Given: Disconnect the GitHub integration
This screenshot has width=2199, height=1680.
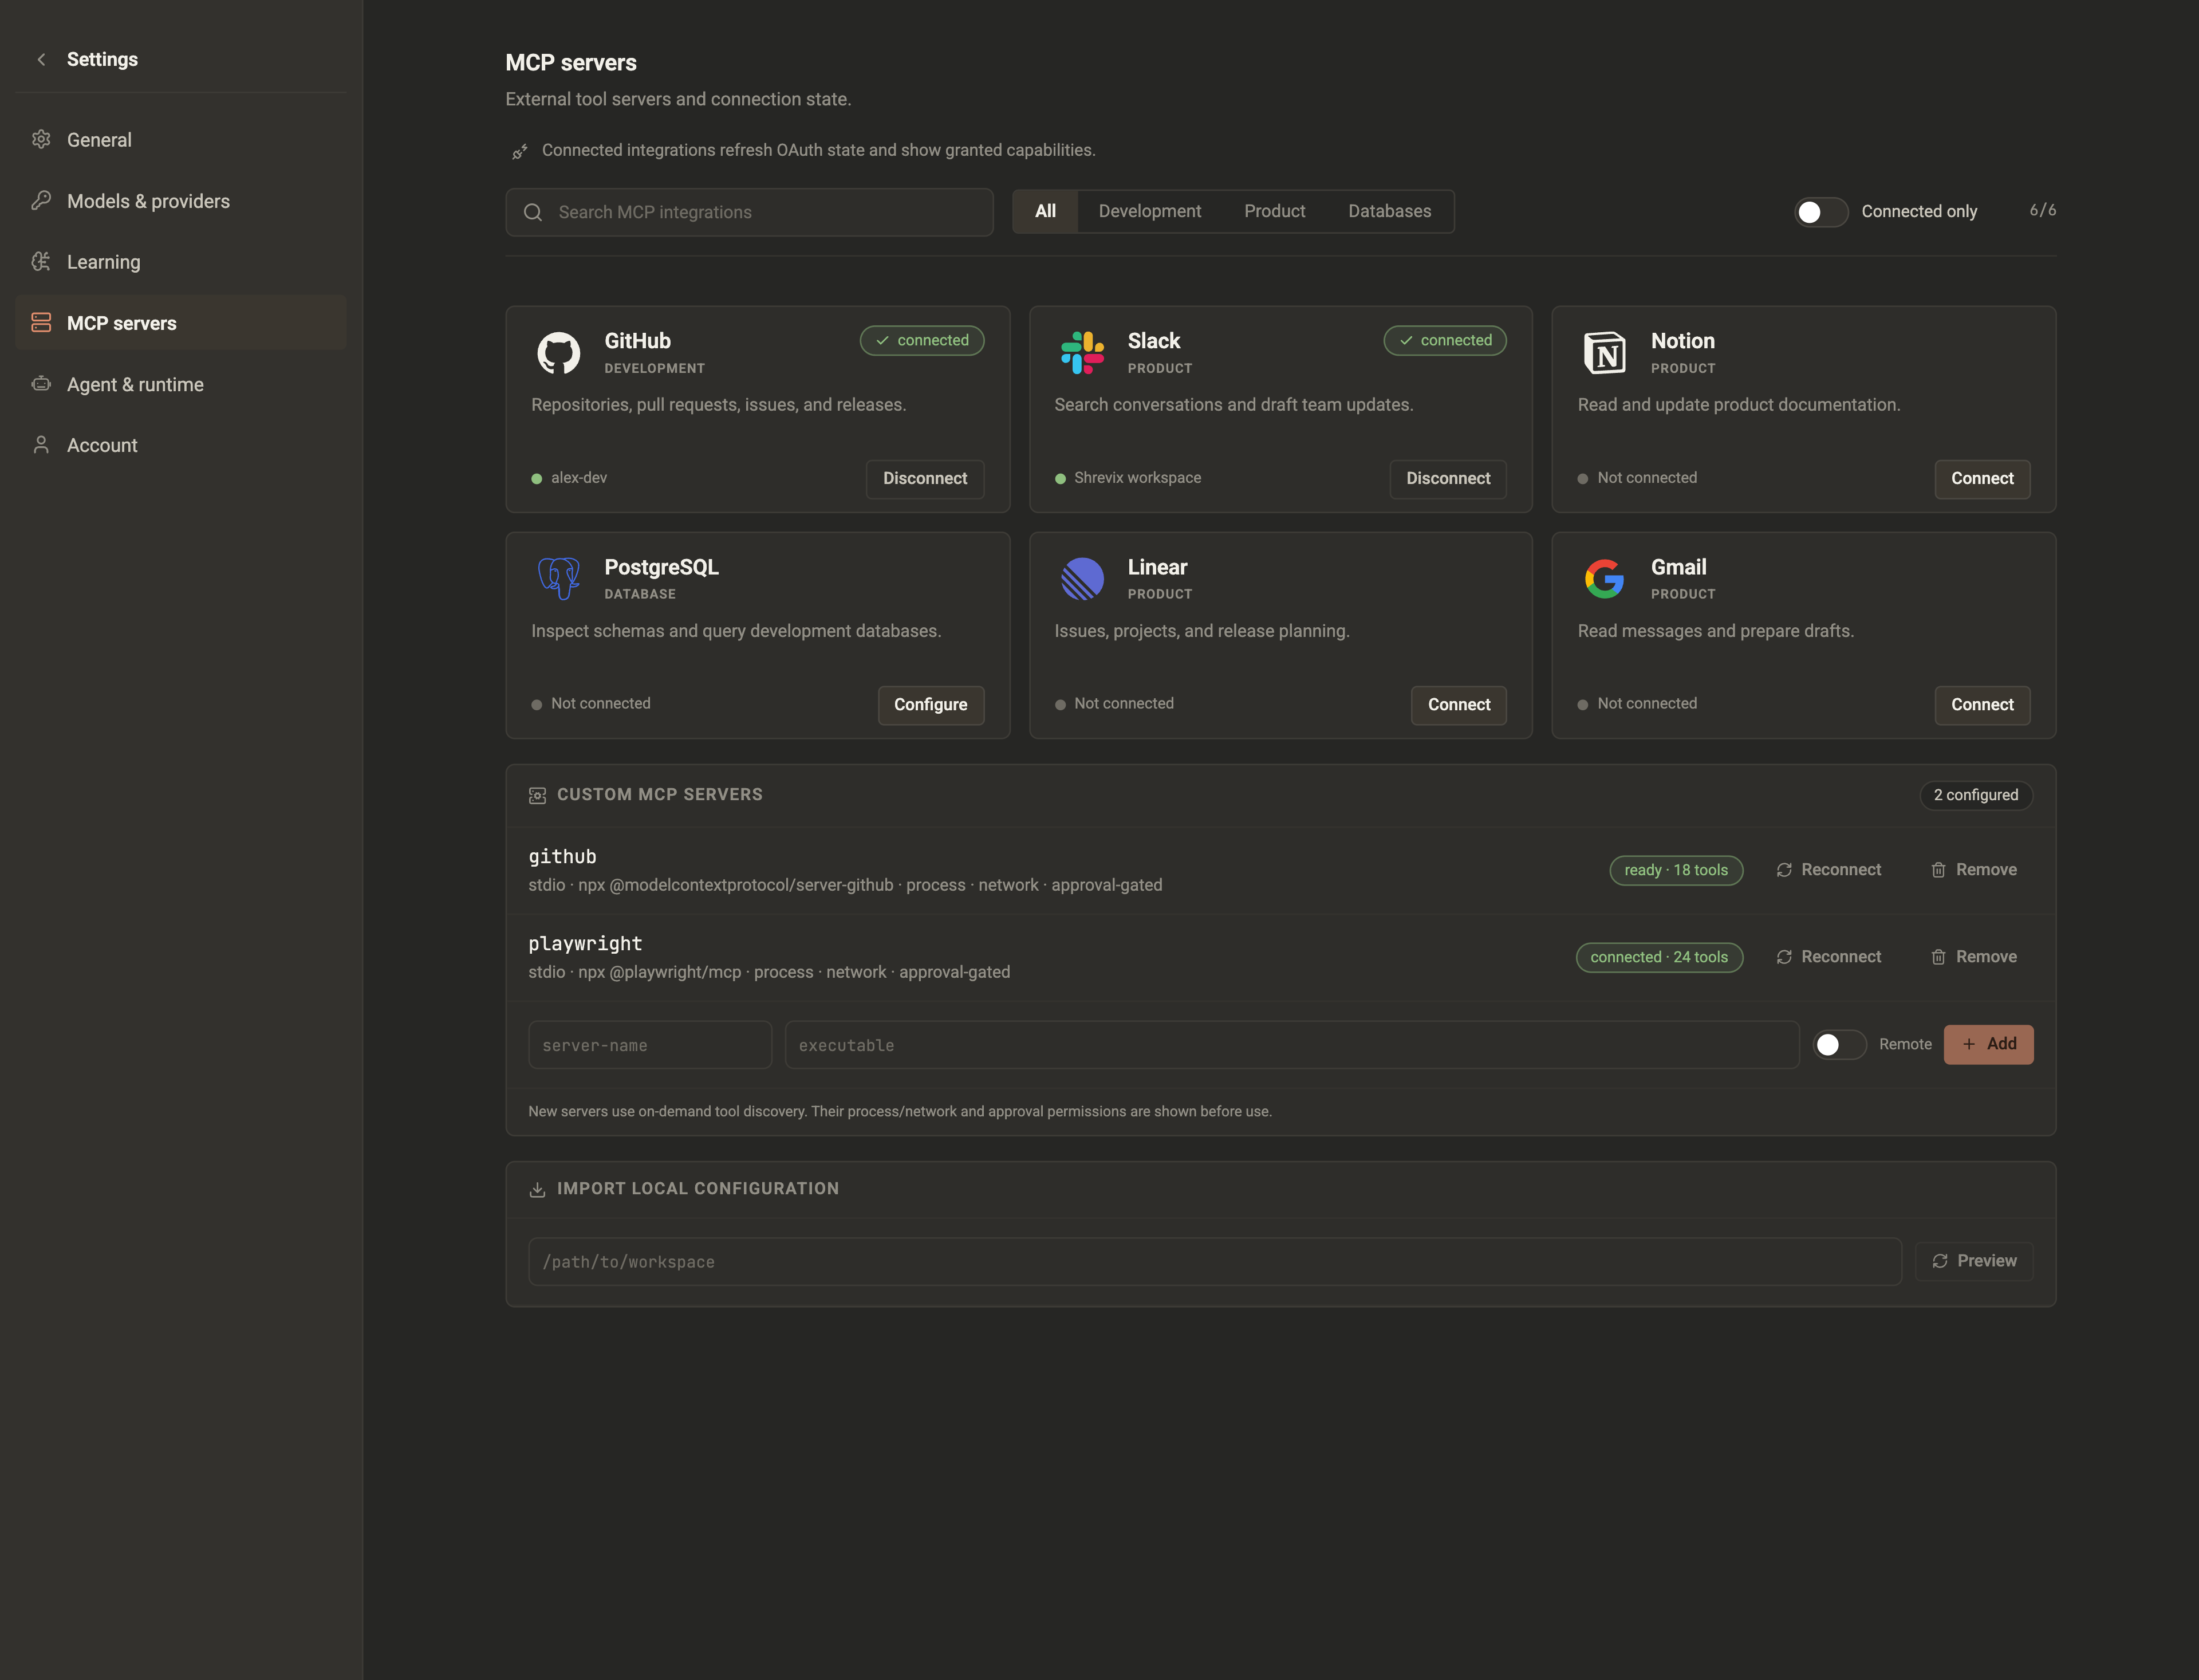Looking at the screenshot, I should 925,479.
